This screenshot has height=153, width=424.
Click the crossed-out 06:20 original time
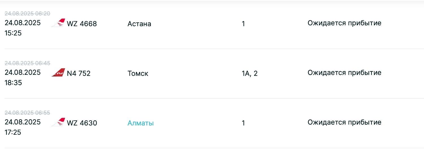pos(27,14)
